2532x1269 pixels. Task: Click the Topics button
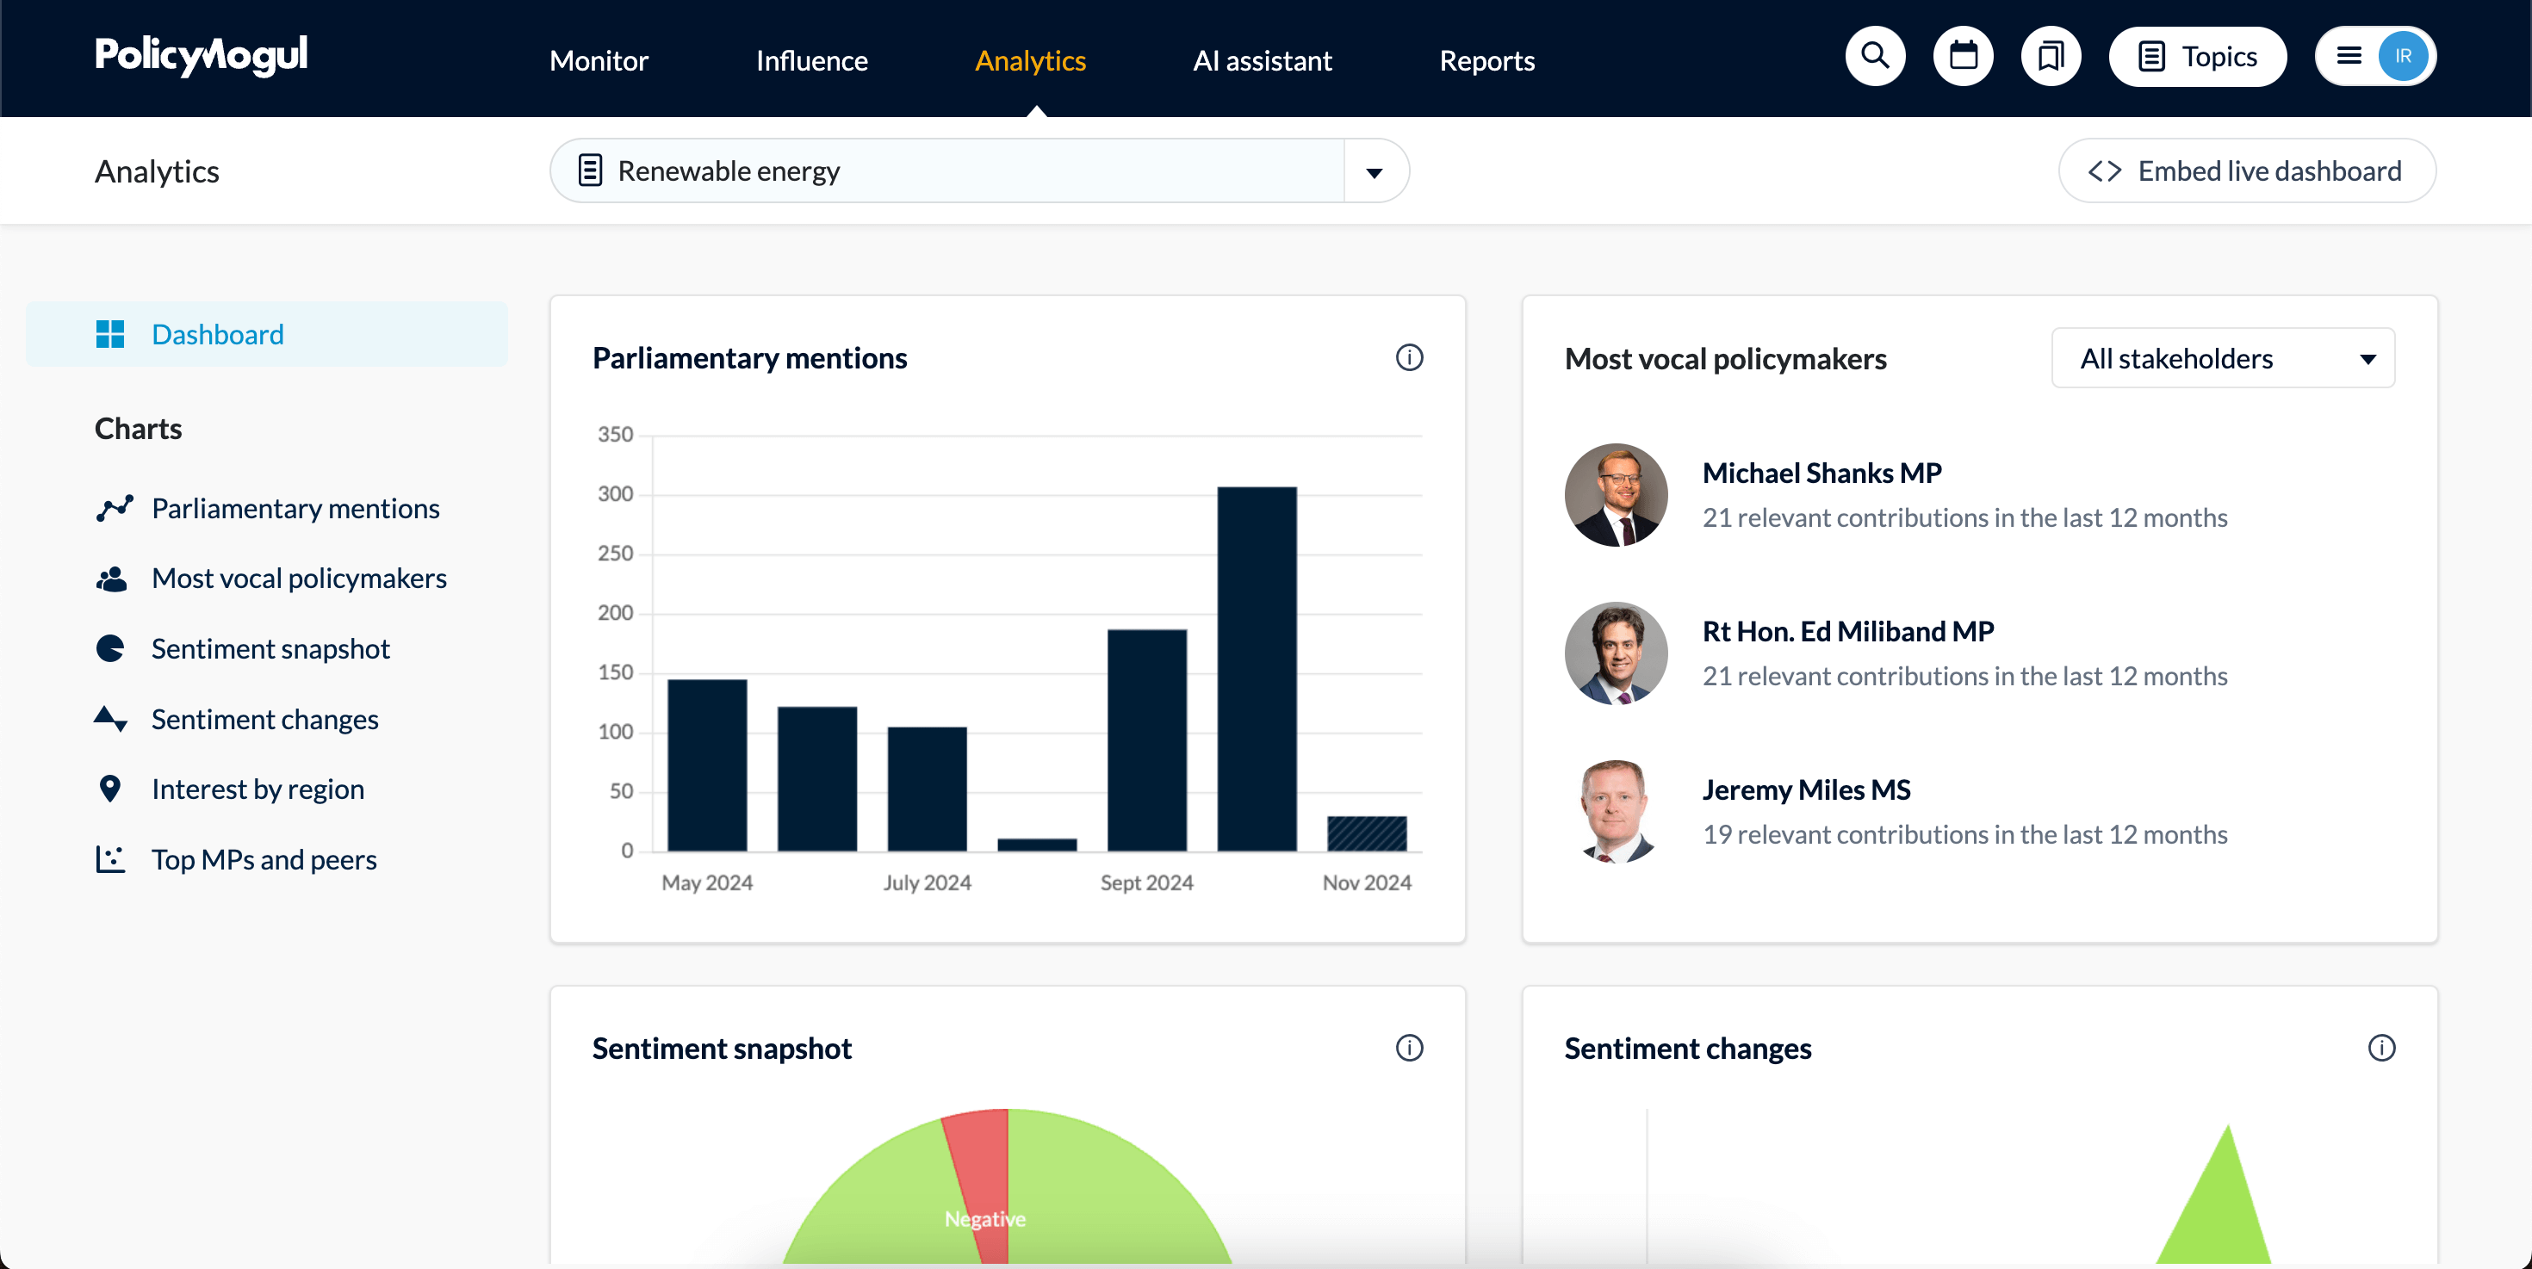(x=2197, y=57)
